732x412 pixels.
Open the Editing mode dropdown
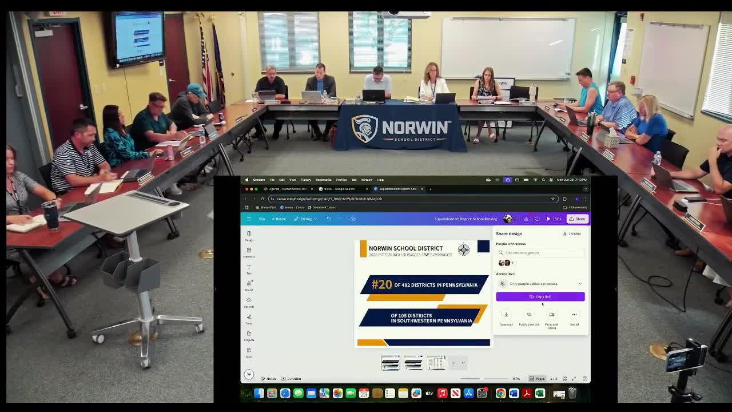[x=305, y=219]
